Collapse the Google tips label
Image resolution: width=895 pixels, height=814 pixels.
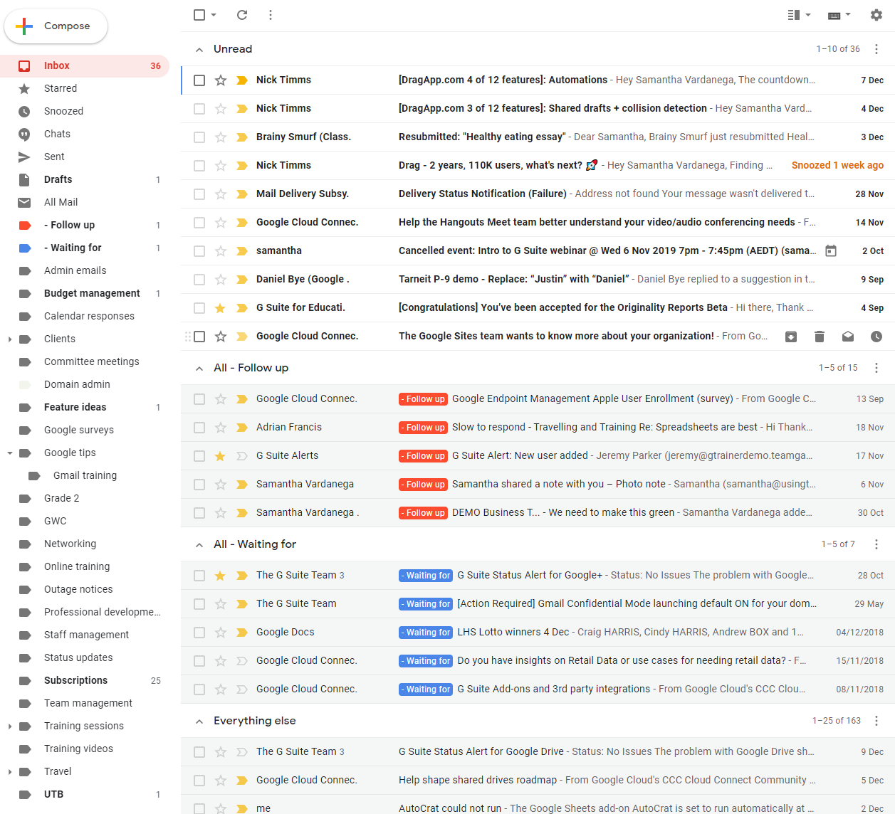tap(9, 453)
